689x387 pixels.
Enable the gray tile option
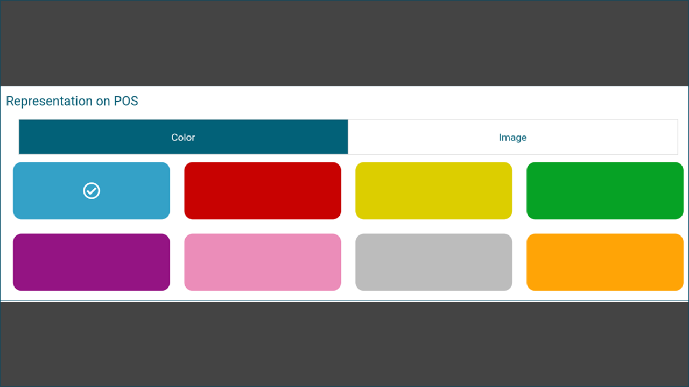coord(434,262)
